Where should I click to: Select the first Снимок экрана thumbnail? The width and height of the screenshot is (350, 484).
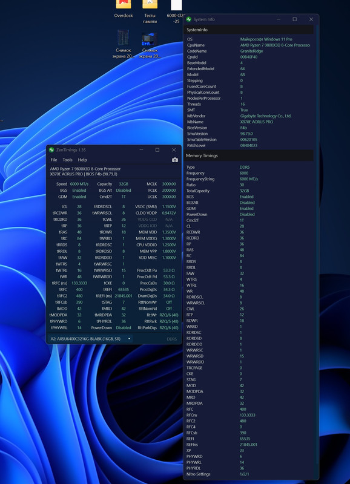[124, 44]
